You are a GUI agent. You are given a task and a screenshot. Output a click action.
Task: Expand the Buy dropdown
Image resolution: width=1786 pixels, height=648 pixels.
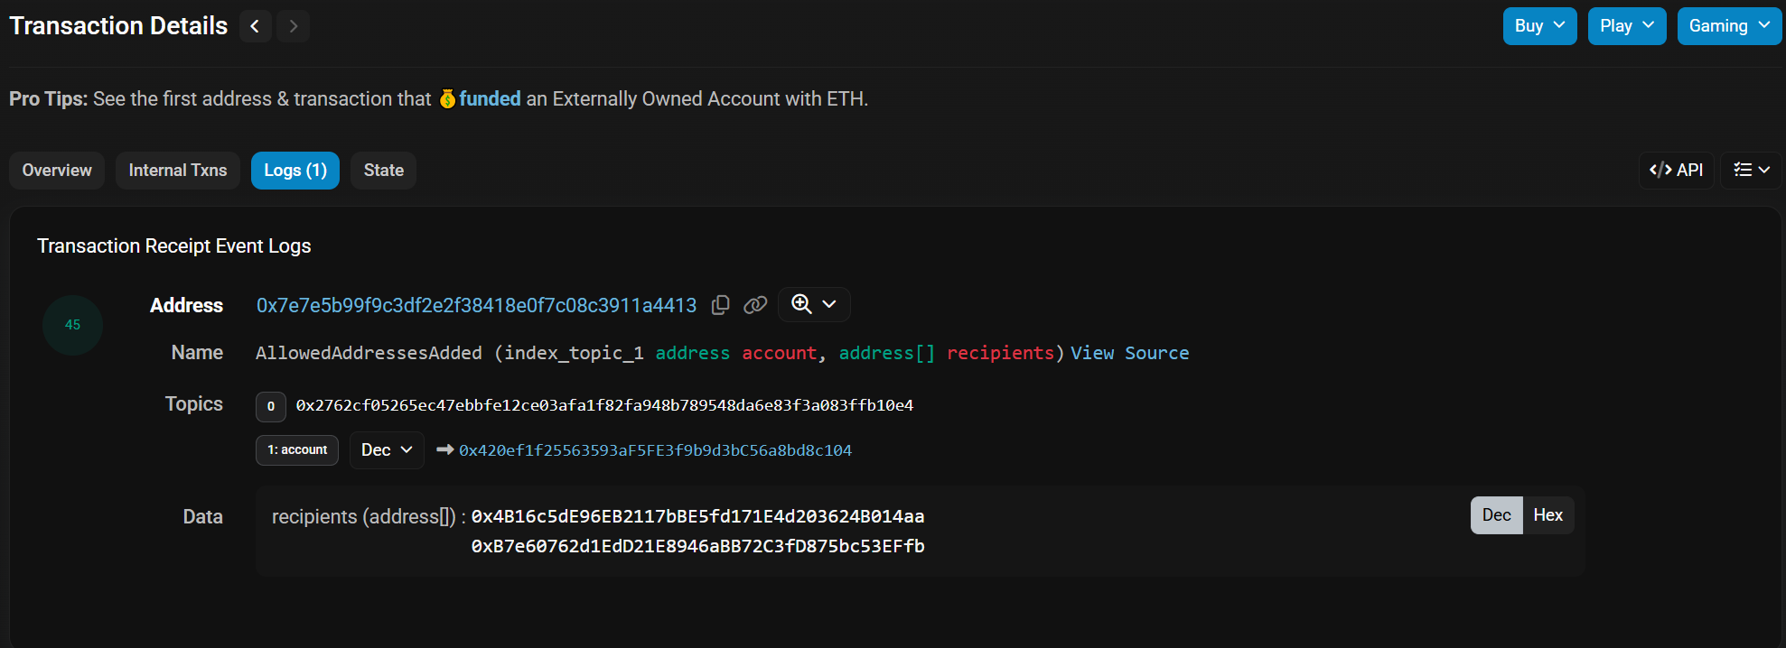[1539, 26]
